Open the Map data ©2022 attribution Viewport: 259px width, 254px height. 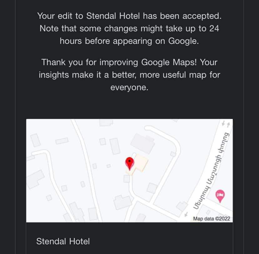tap(211, 219)
